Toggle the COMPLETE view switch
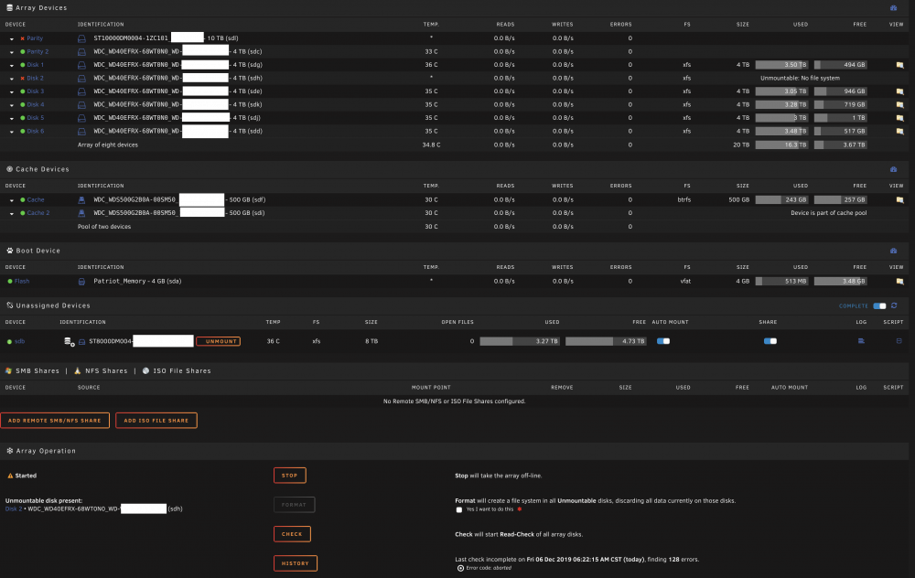 pyautogui.click(x=879, y=305)
